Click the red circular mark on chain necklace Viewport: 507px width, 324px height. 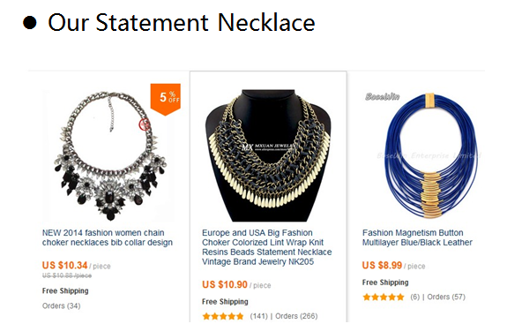coord(145,124)
